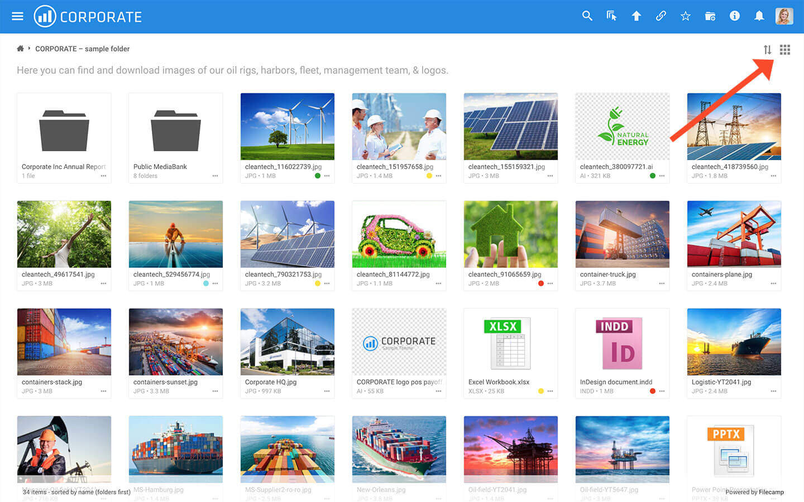The width and height of the screenshot is (804, 502).
Task: Click cyan label dot on cleantech_529456774.jpg
Action: pyautogui.click(x=206, y=283)
